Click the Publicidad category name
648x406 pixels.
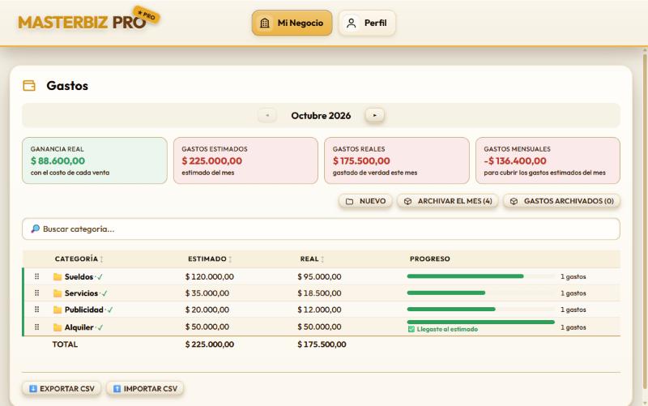(84, 310)
